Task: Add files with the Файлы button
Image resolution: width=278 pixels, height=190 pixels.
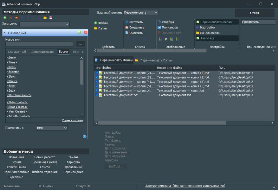Action: pos(101,23)
